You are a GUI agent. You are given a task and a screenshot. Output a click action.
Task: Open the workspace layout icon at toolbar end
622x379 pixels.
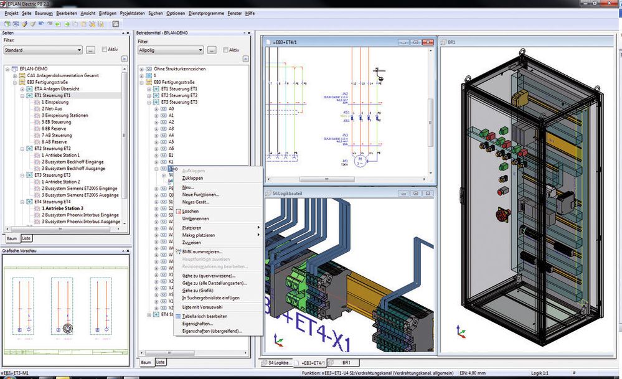[x=115, y=24]
